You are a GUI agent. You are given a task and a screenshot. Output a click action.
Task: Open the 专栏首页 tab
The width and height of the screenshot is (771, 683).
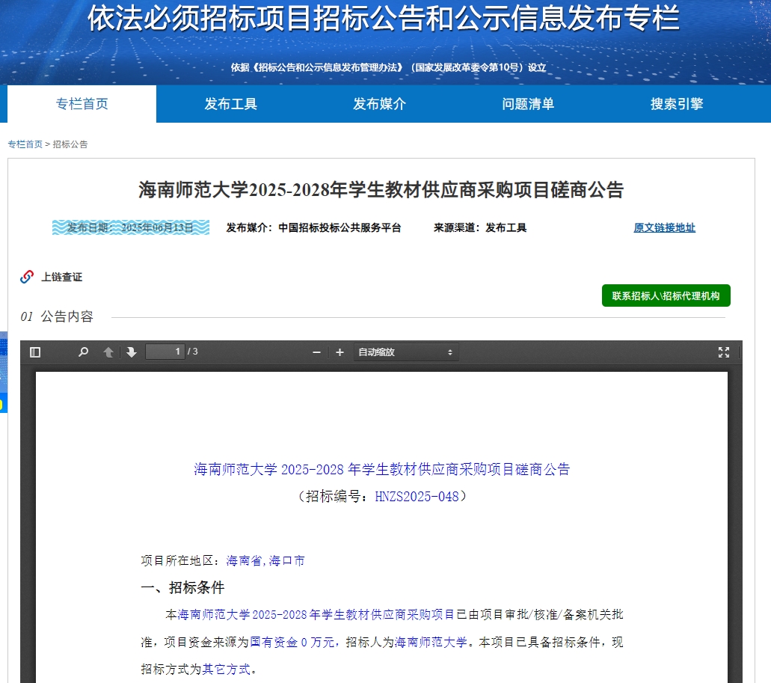(82, 104)
